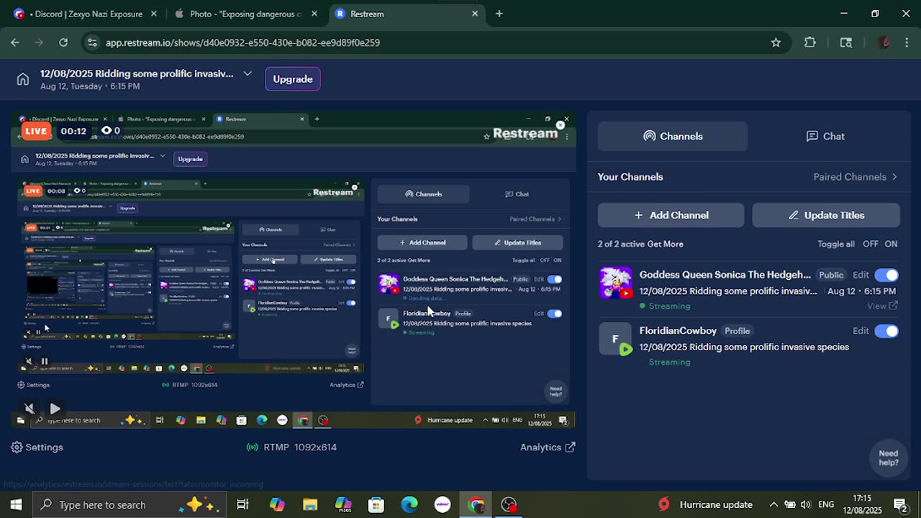921x518 pixels.
Task: Edit the FloridianCowboy channel
Action: click(x=861, y=331)
